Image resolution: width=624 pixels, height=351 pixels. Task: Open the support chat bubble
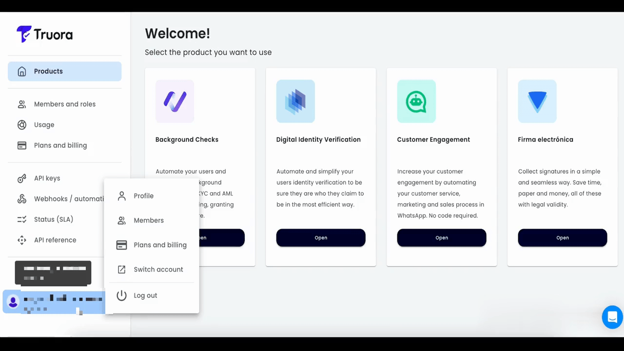click(612, 317)
